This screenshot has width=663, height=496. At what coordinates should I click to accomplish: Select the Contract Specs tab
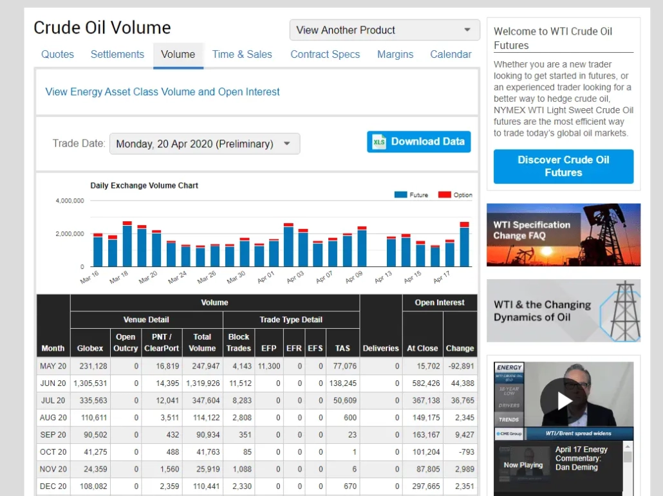point(325,55)
